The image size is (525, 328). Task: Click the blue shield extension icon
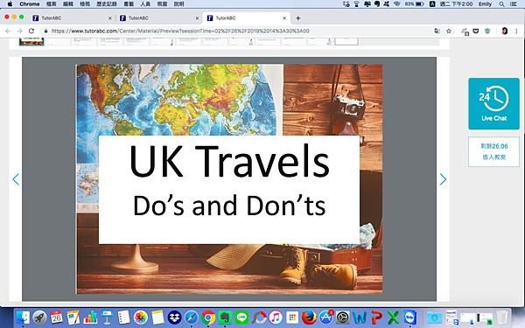coord(487,31)
